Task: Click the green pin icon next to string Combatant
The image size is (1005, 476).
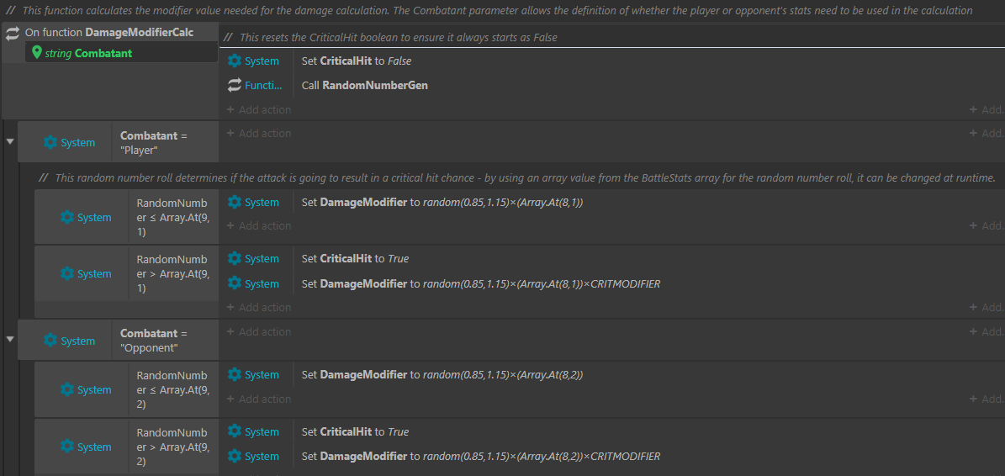Action: point(36,53)
